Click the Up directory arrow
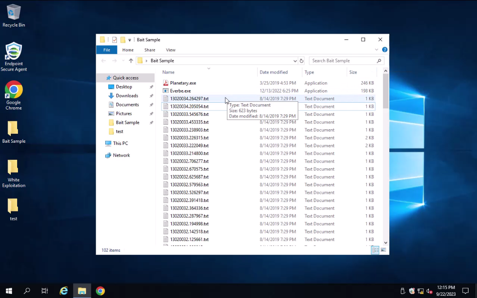Screen dimensions: 477x298 click(131, 61)
